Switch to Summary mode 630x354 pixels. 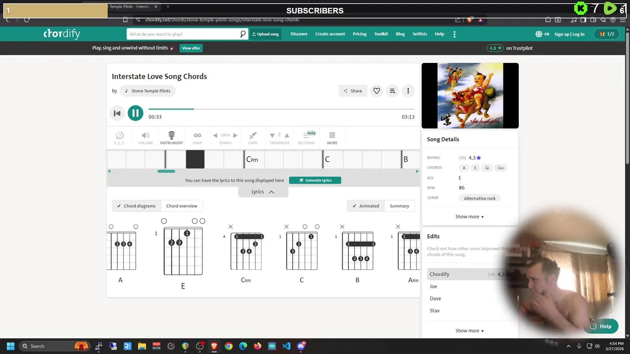coord(399,206)
